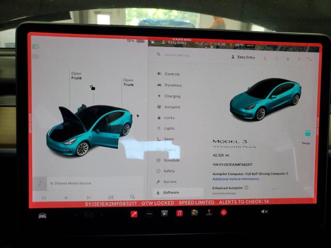Tap the 08:26 clock in status bar
Screen dimensions: 331x248
(220, 44)
